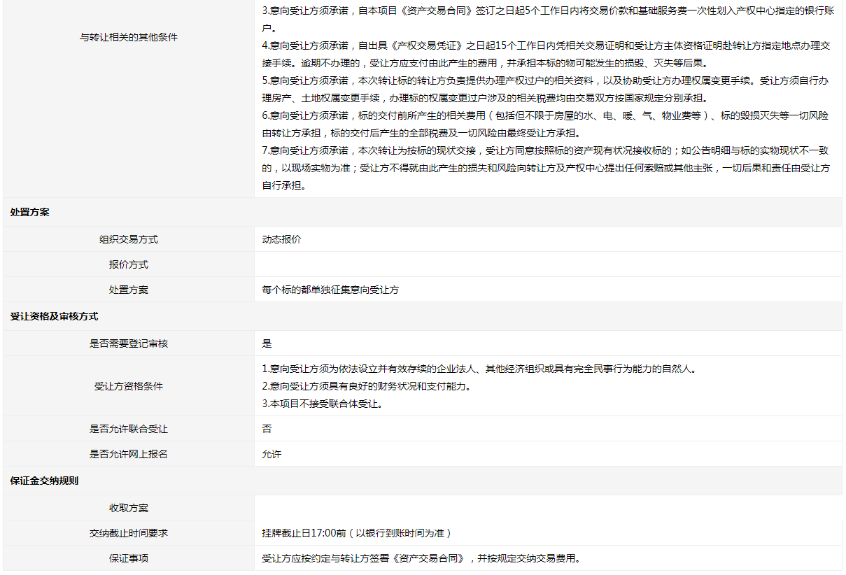Select the 动态报价 value cell
846x575 pixels.
point(281,239)
